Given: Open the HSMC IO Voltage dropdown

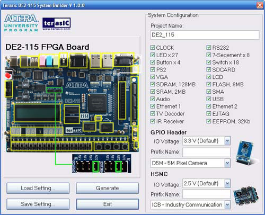Looking at the screenshot, I should pyautogui.click(x=227, y=183).
